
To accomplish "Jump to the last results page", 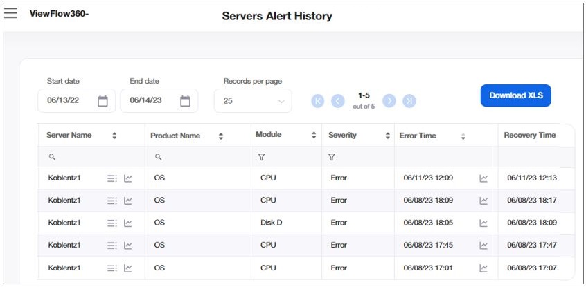I will (409, 101).
